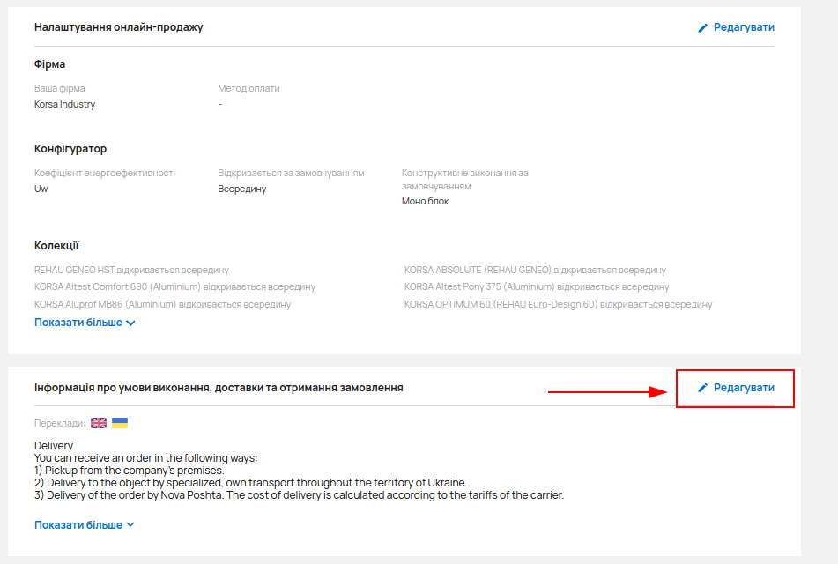Screen dimensions: 838x564
Task: Click the pencil icon in the delivery conditions header
Action: (703, 388)
